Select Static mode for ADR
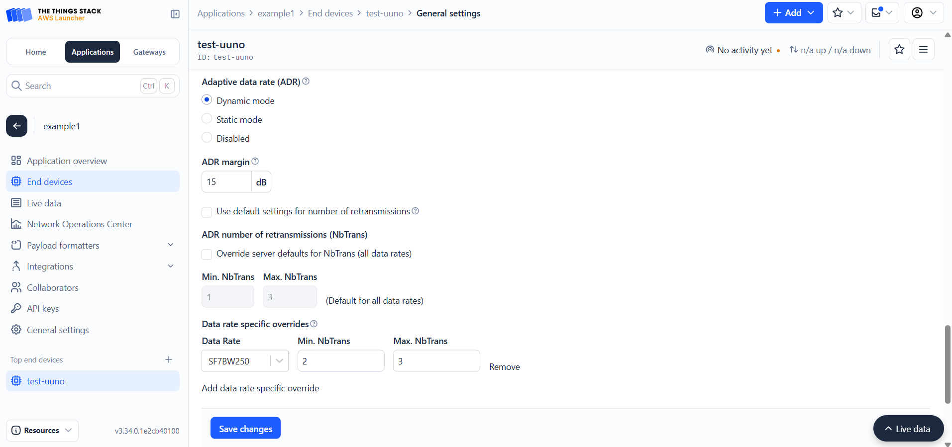This screenshot has height=447, width=952. tap(207, 119)
